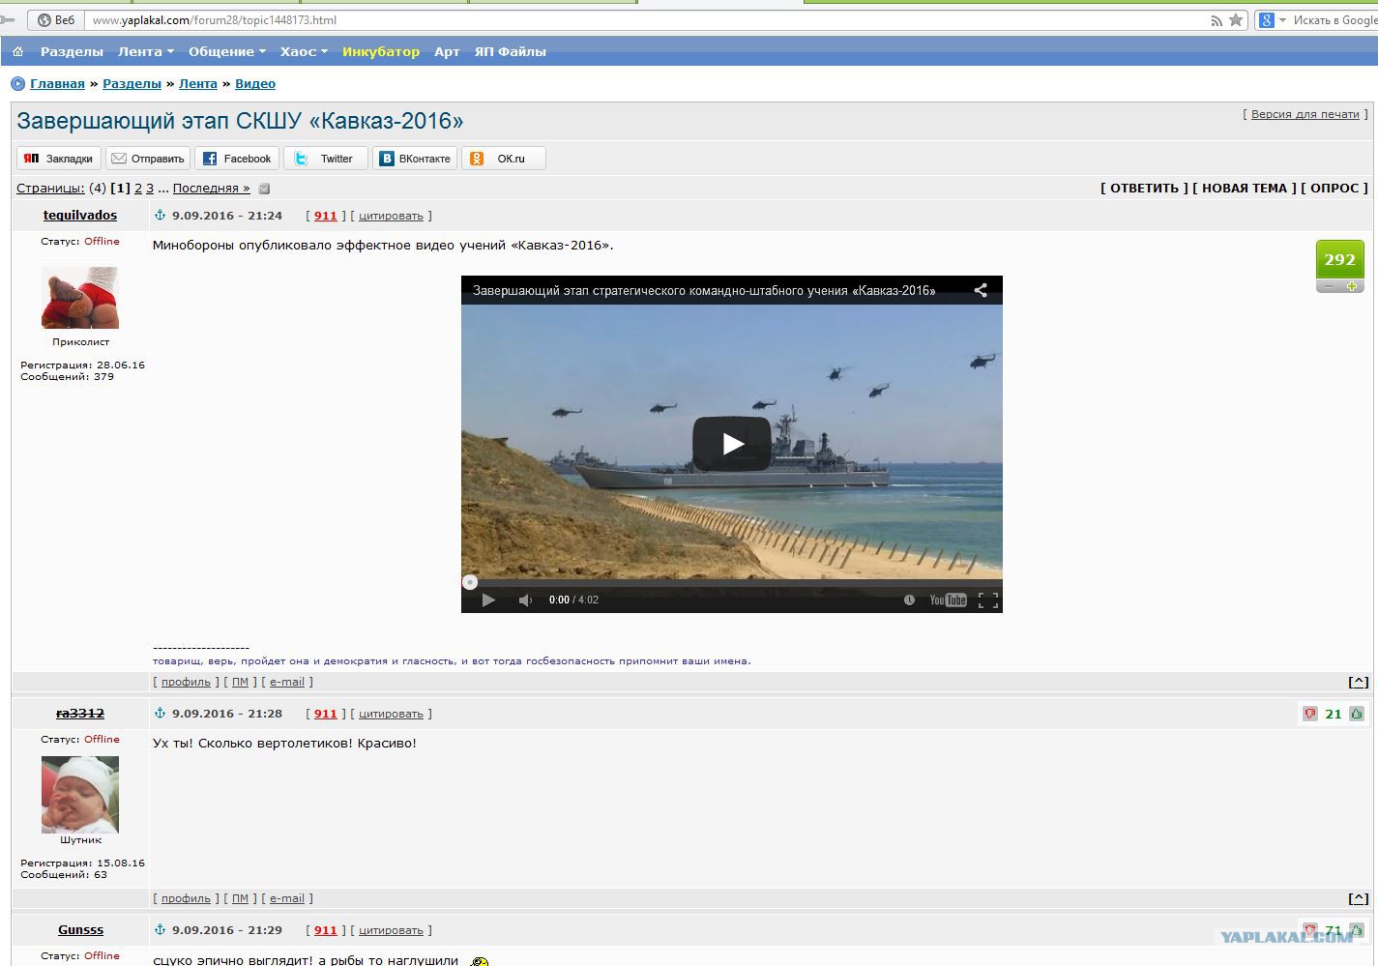Viewport: 1378px width, 966px height.
Task: Share topic on ВКонтакте
Action: point(415,159)
